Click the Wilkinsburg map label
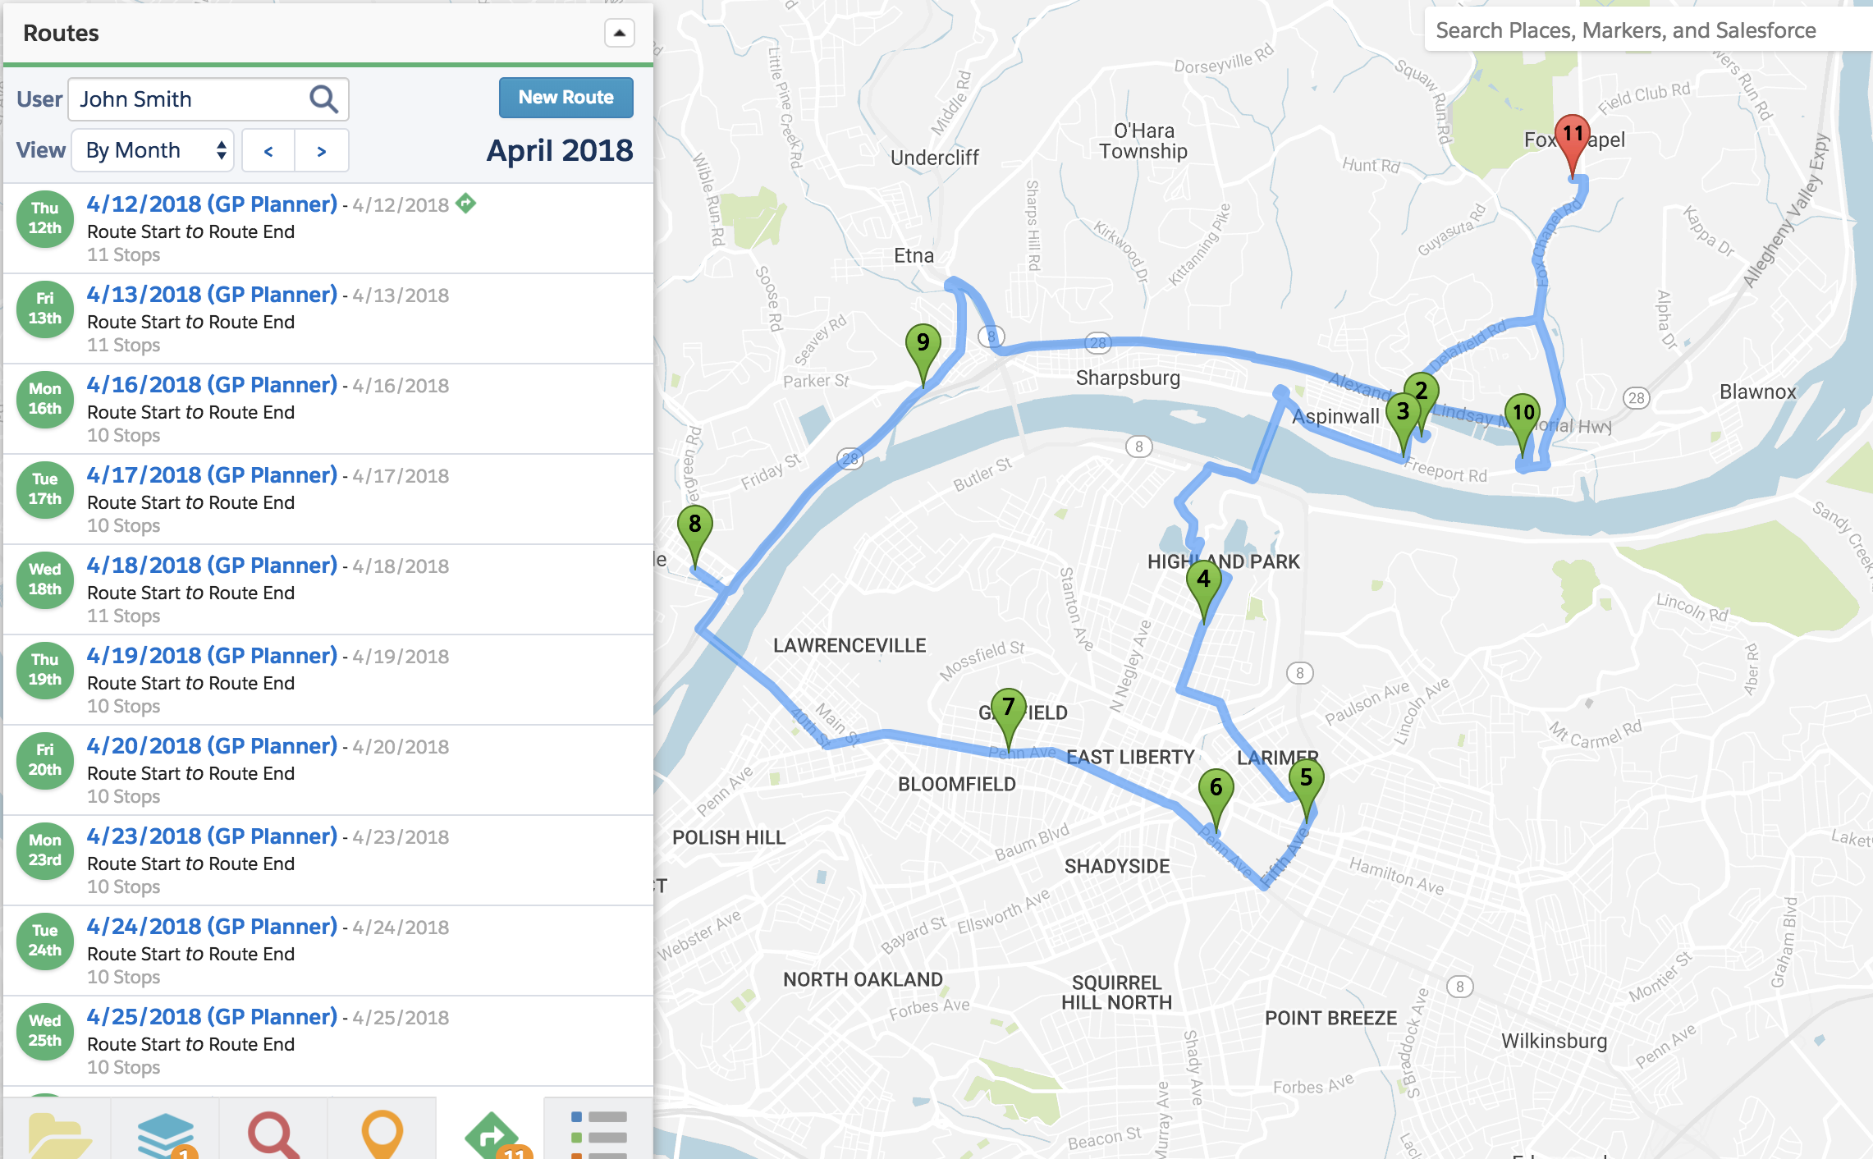The width and height of the screenshot is (1873, 1159). pos(1554,1041)
